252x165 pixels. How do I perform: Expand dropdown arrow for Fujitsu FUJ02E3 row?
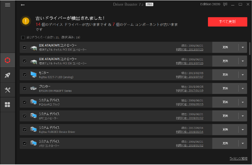pos(243,129)
